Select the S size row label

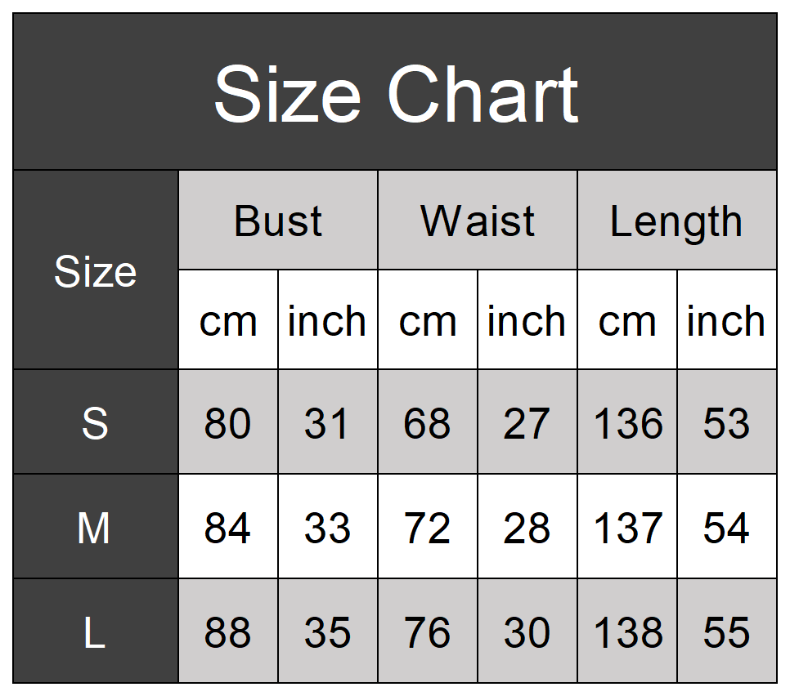96,422
